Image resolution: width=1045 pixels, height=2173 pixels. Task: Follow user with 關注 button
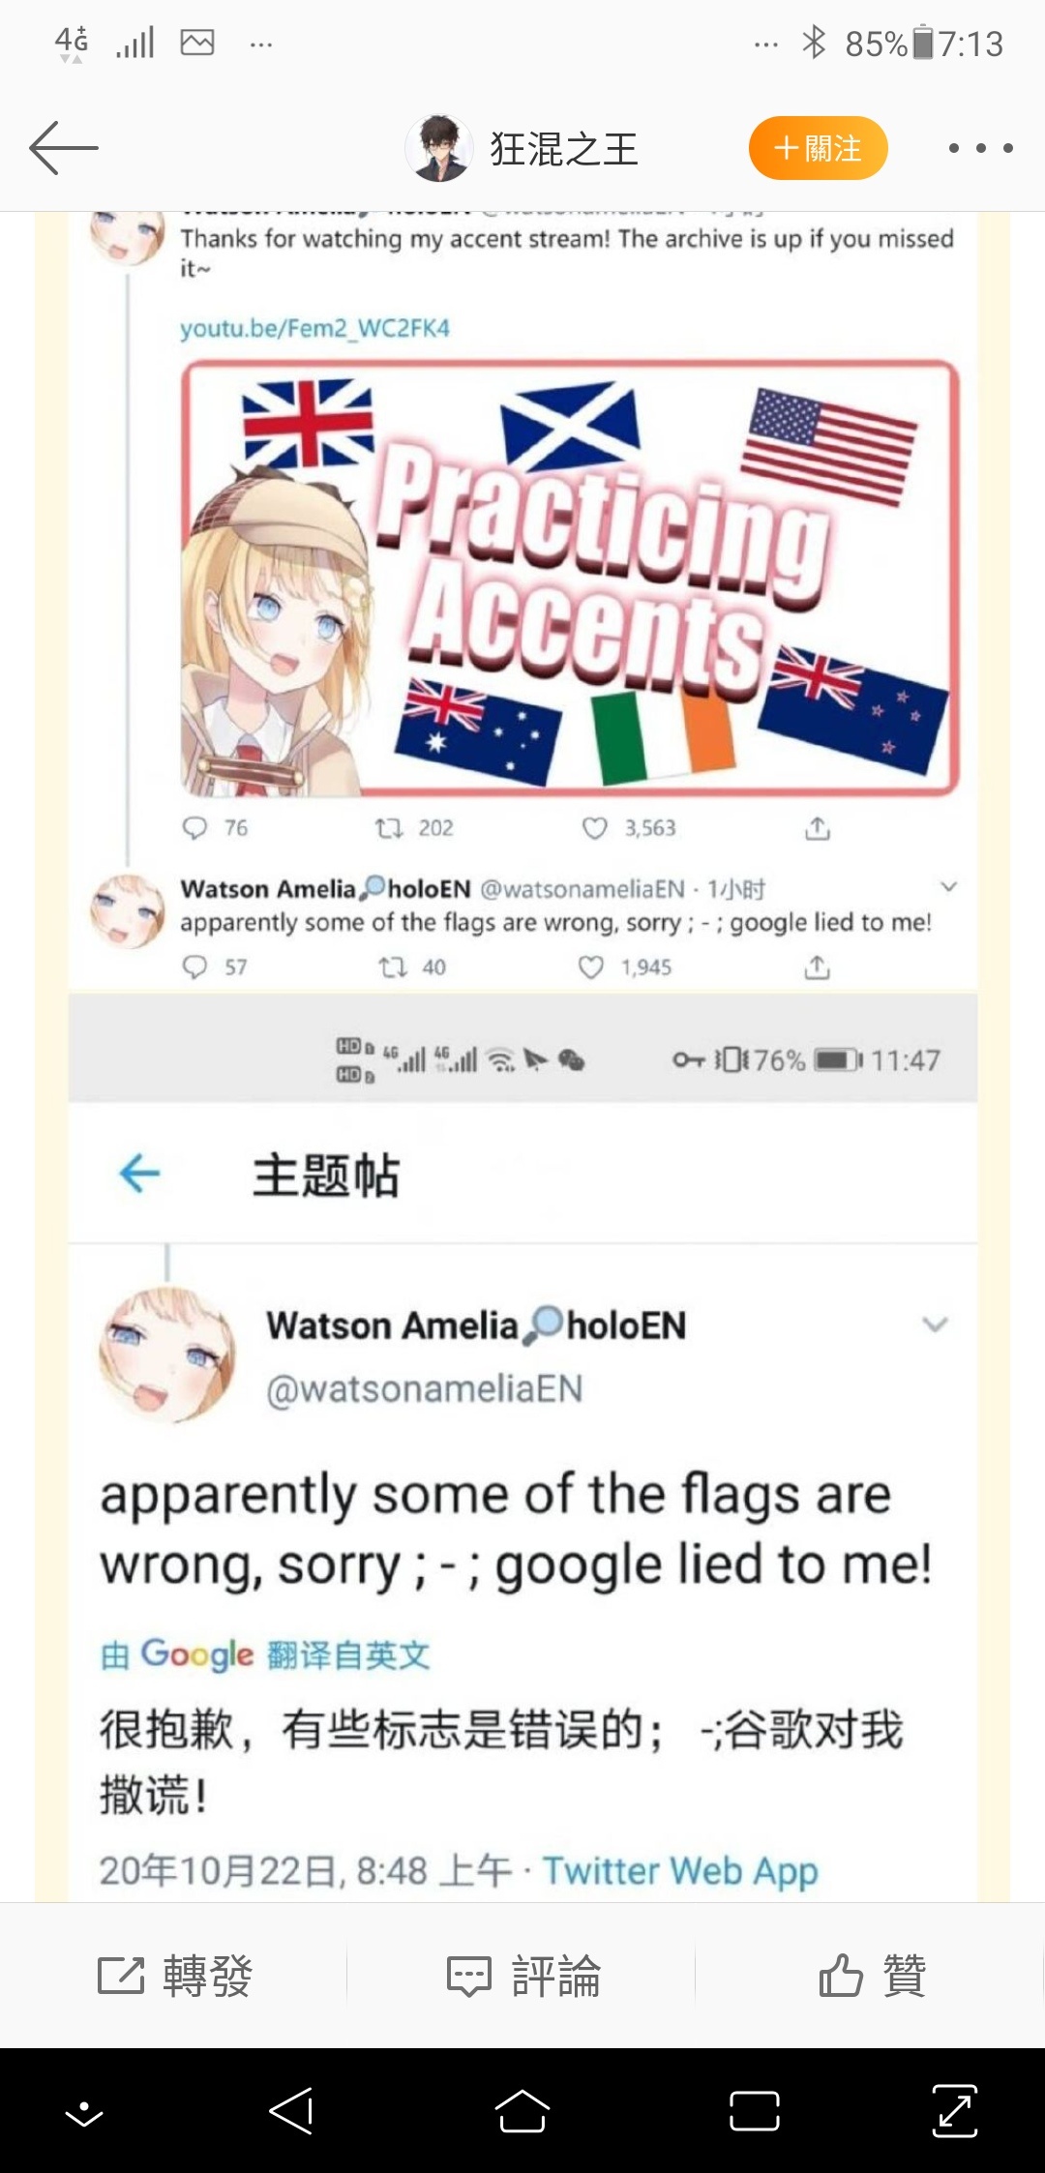[818, 148]
